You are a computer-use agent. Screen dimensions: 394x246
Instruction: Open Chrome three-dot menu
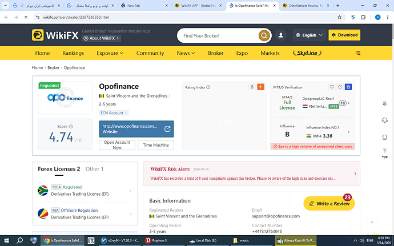pyautogui.click(x=388, y=17)
